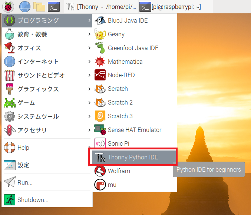Open the Raspberry Pi main menu button
The height and width of the screenshot is (215, 251).
tap(8, 7)
